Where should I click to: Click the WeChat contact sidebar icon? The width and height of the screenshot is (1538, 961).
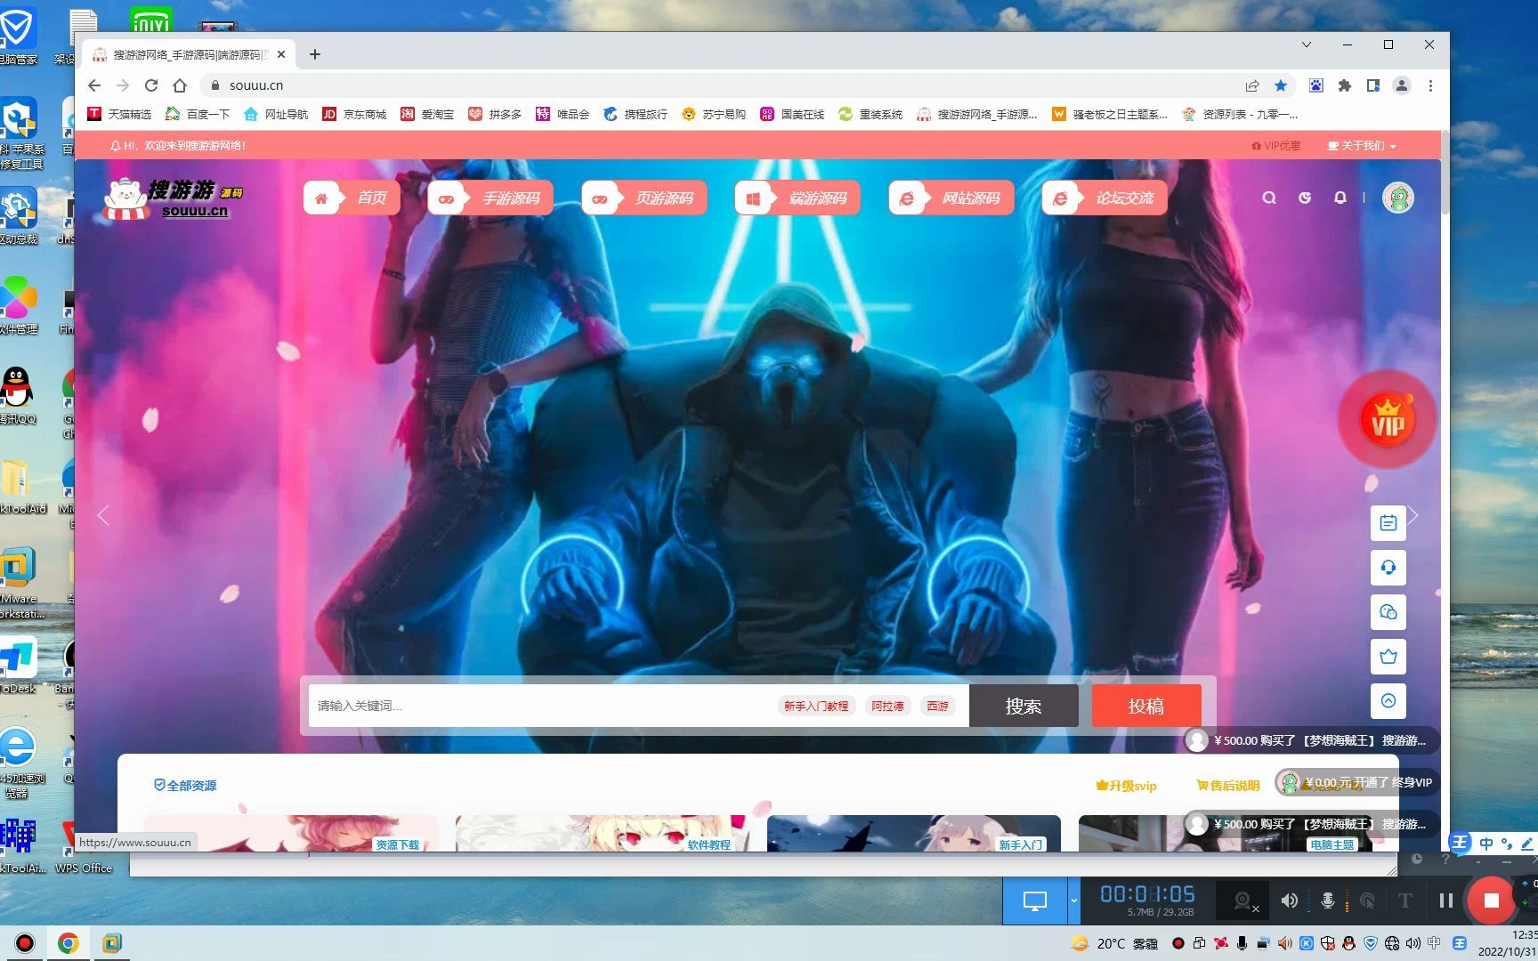[1388, 612]
